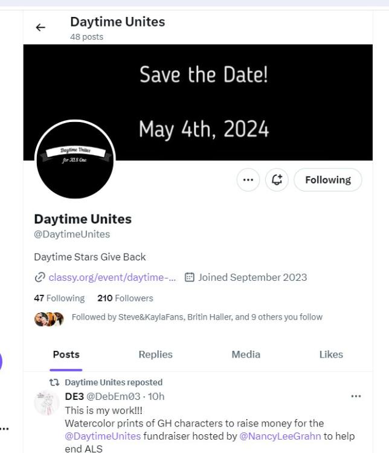Click the back arrow icon
The image size is (389, 453).
coord(40,27)
